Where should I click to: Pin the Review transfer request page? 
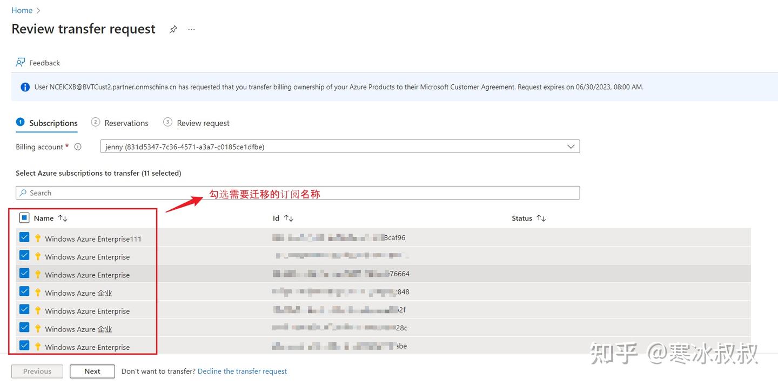[x=173, y=29]
